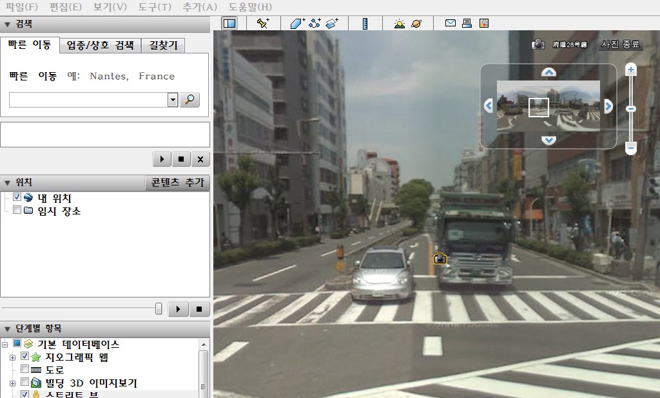Show the sunlight time feature
The height and width of the screenshot is (398, 660).
tap(400, 23)
